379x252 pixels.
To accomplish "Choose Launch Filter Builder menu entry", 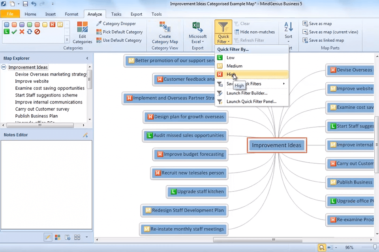I will (x=247, y=93).
